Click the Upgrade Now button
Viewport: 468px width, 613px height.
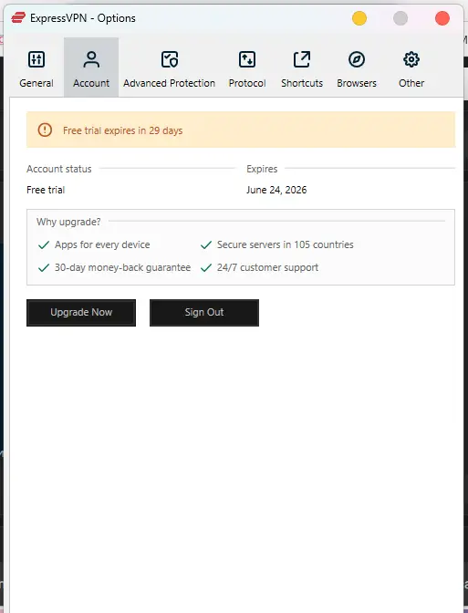(81, 313)
